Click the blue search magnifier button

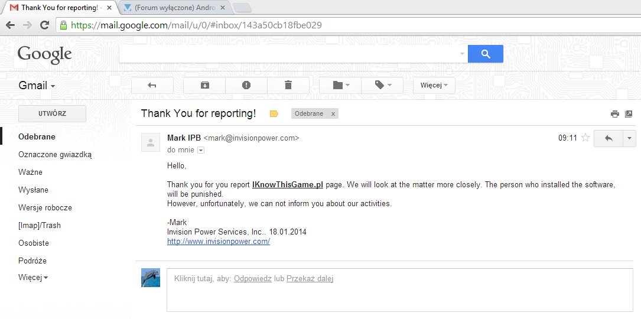[x=486, y=54]
